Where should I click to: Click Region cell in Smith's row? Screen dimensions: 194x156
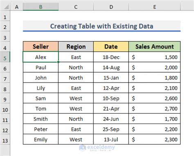click(x=76, y=119)
